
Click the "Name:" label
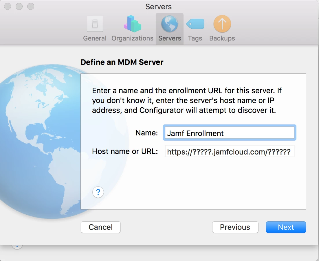[x=147, y=133]
